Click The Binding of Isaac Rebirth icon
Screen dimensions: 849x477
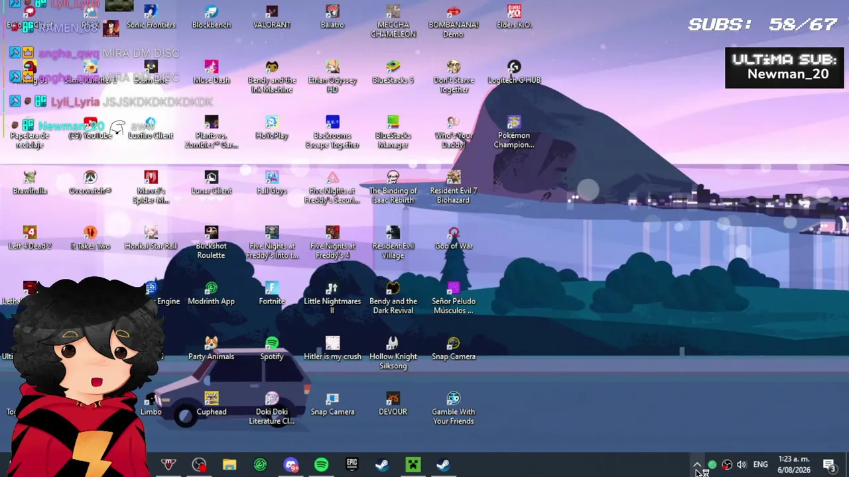tap(393, 187)
